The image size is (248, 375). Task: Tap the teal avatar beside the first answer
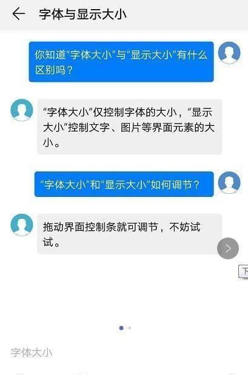[22, 110]
